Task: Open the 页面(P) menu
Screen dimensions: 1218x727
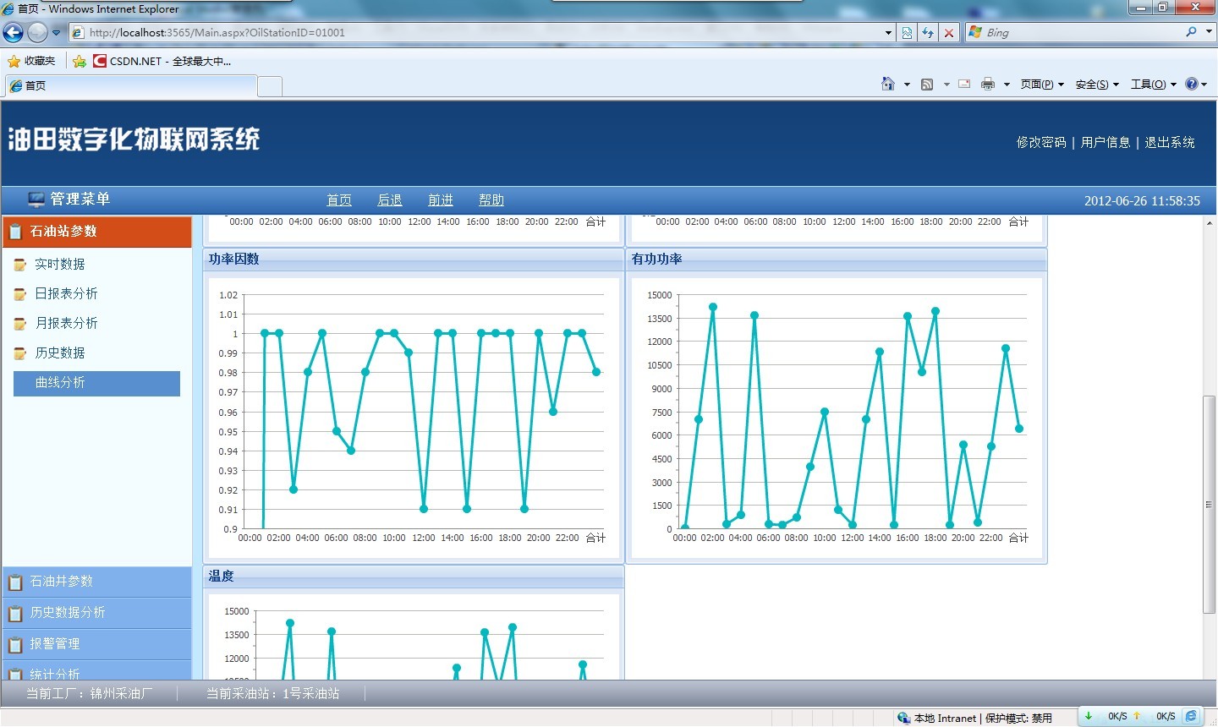Action: pos(1042,85)
